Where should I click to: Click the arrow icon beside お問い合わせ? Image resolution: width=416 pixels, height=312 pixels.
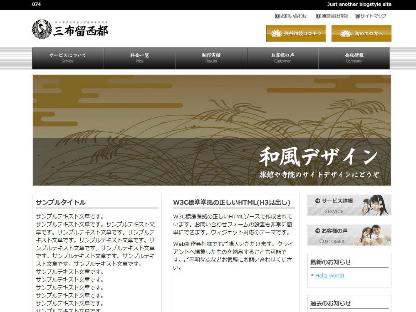(277, 16)
